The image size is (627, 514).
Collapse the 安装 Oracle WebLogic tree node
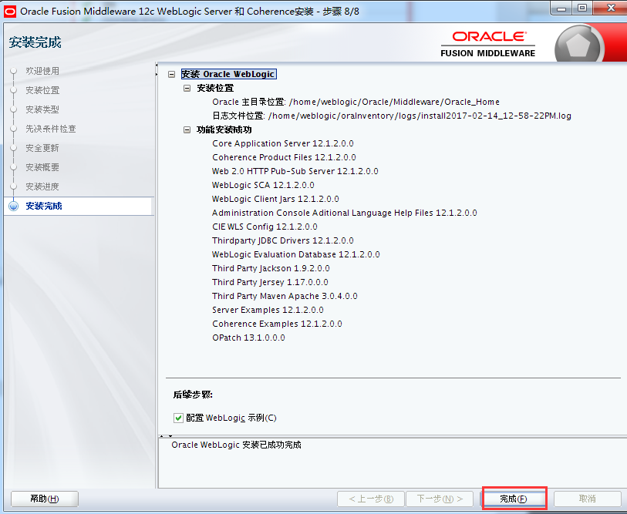pos(171,74)
